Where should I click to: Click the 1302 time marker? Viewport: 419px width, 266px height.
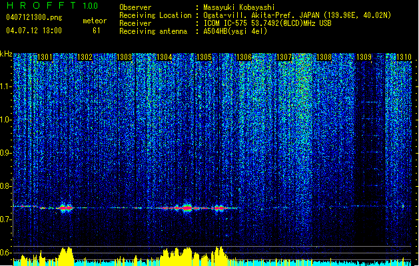click(85, 57)
